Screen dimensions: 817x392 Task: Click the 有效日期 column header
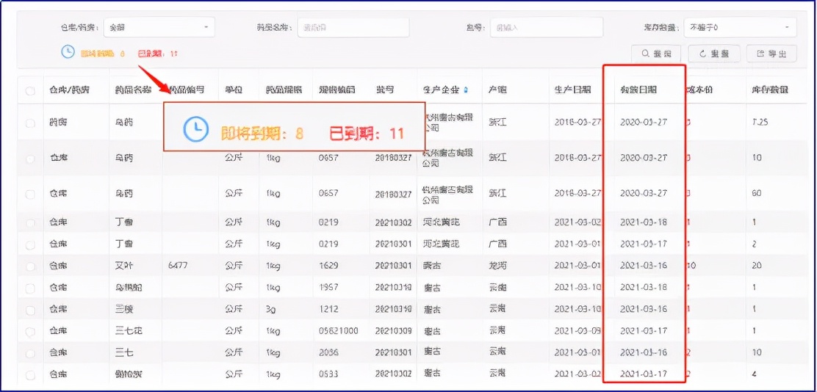pyautogui.click(x=638, y=90)
